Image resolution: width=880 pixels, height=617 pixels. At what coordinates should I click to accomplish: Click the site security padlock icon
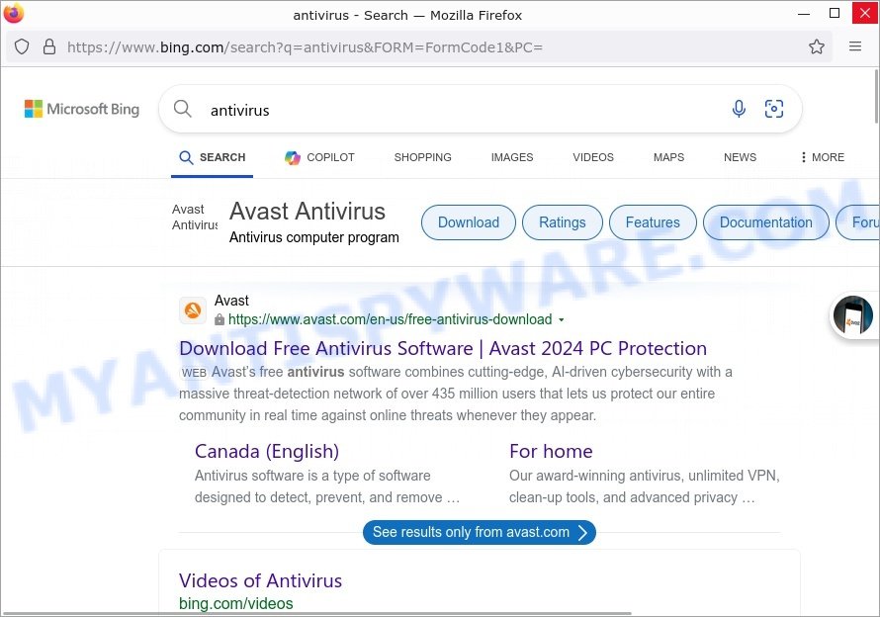click(x=49, y=46)
